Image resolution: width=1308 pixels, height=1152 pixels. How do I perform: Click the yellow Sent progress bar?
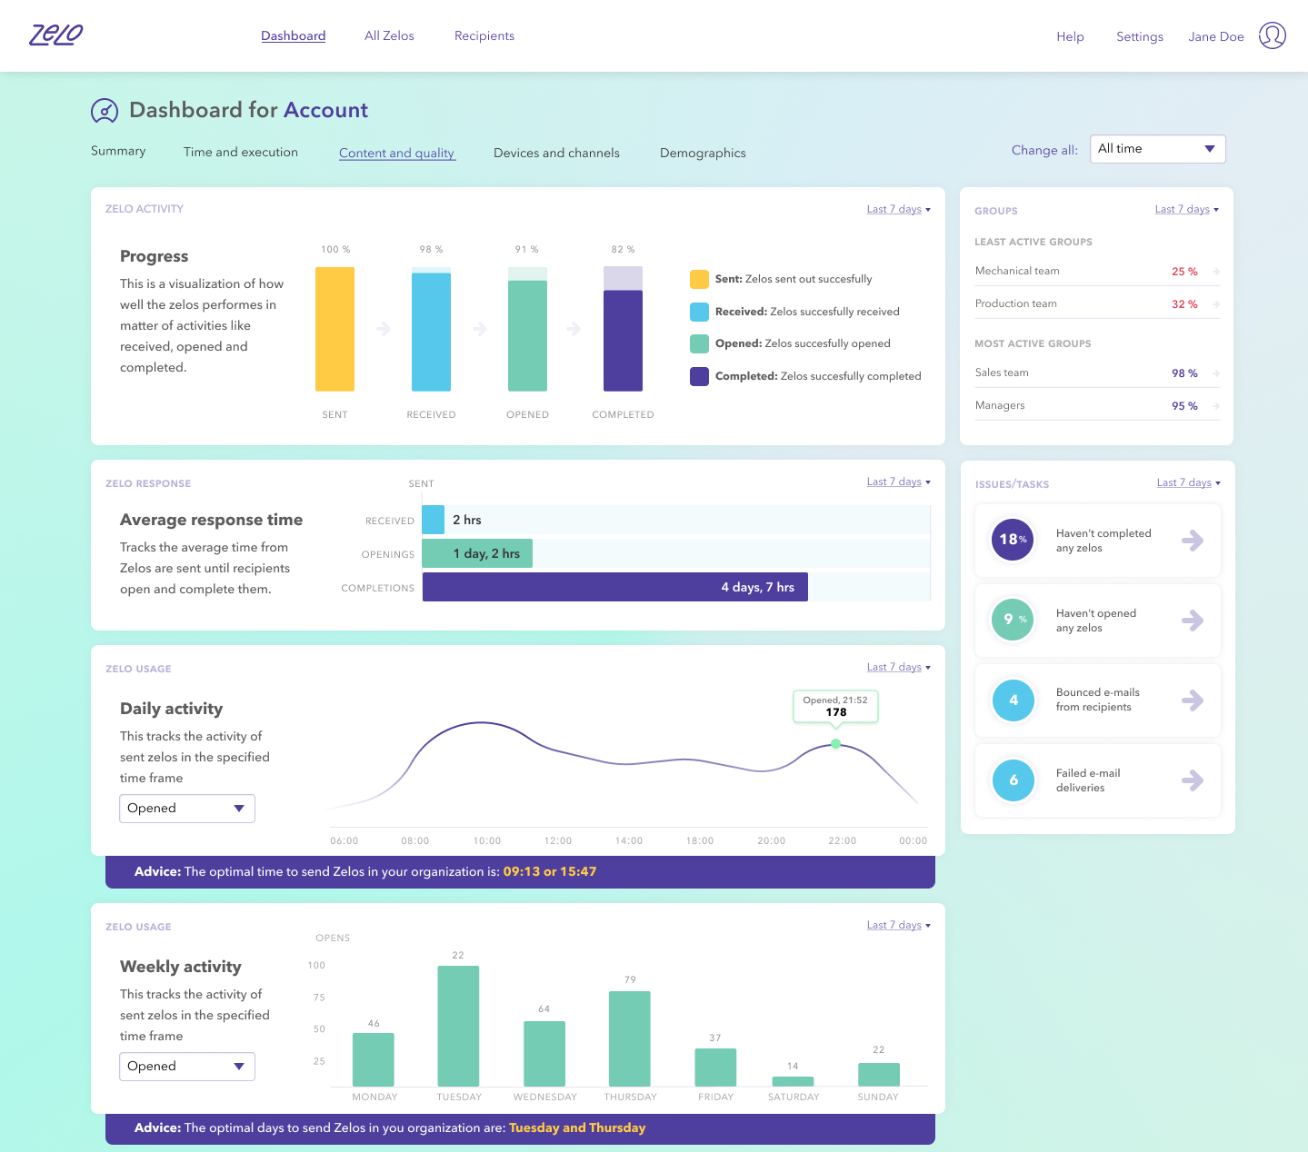pyautogui.click(x=334, y=329)
